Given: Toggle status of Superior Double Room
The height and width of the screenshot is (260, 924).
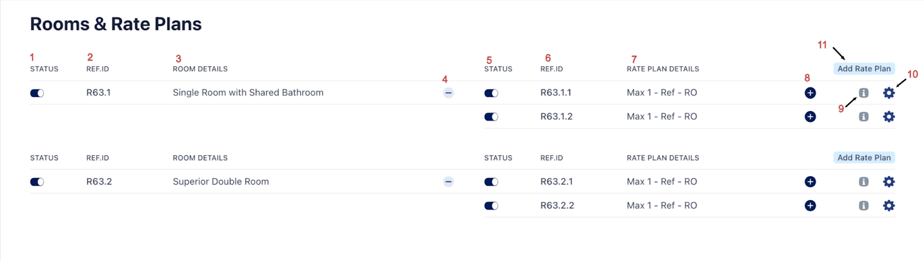Looking at the screenshot, I should click(37, 182).
